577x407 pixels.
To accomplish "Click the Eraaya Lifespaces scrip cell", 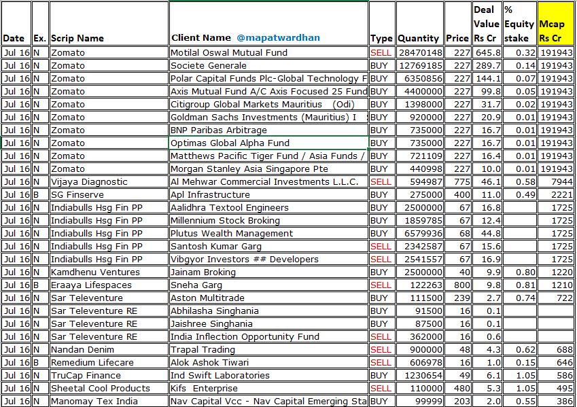I will tap(109, 285).
